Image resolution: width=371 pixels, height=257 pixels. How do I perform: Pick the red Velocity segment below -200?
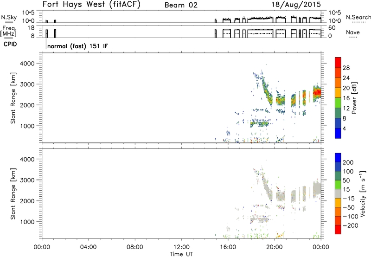[x=338, y=230]
